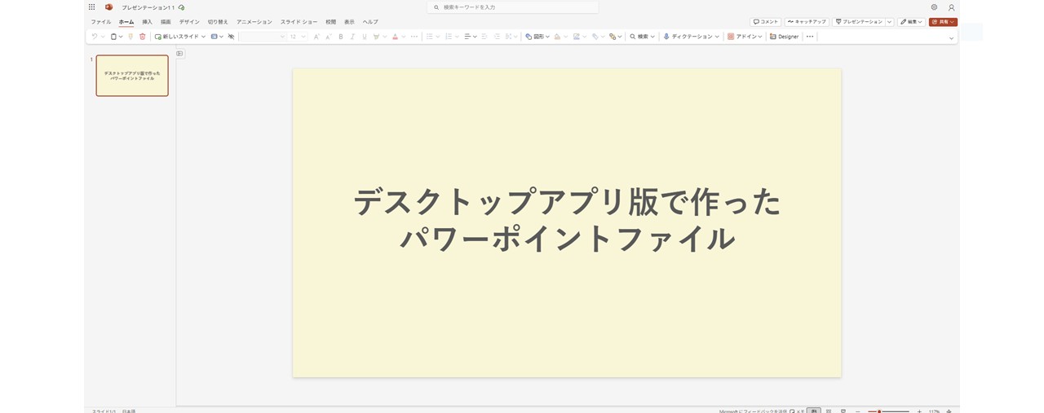
Task: Switch to the アニメーション tab
Action: [x=254, y=22]
